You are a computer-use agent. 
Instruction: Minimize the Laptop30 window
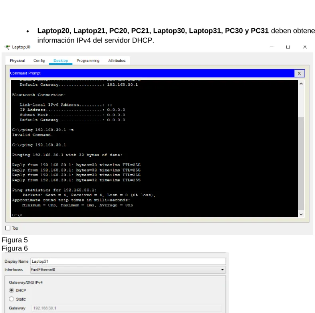tap(271, 47)
